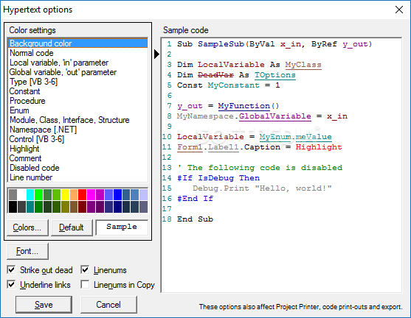Pick the pale lavender swatch in top row
This screenshot has width=411, height=318.
point(143,194)
